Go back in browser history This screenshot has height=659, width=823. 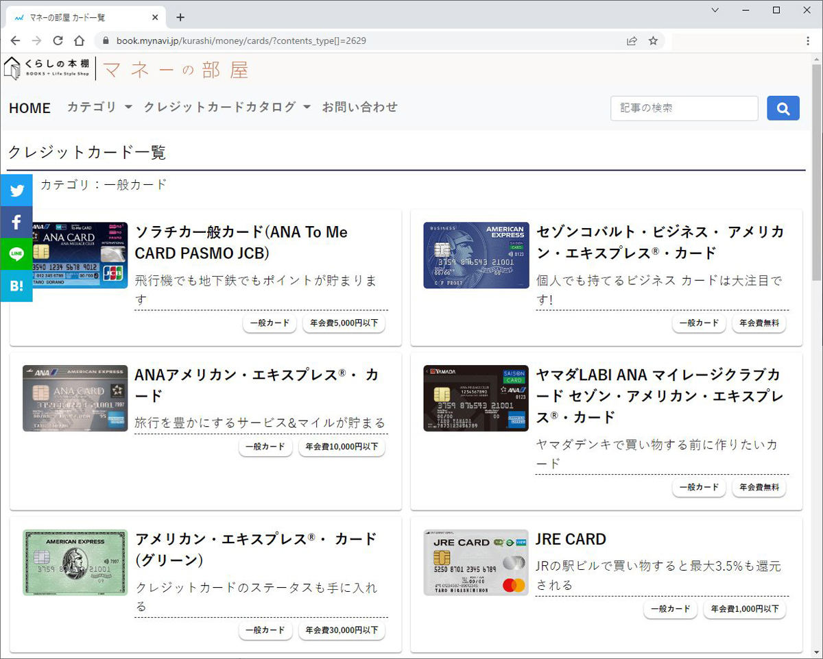pos(15,40)
